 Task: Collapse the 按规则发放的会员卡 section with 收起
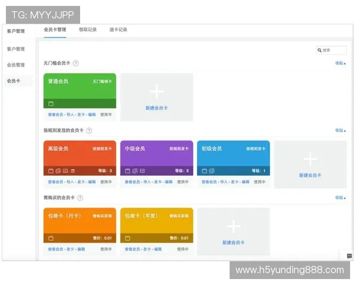341,130
